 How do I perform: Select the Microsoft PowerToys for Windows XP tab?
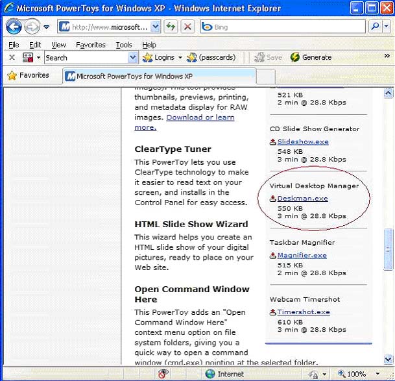(x=159, y=76)
